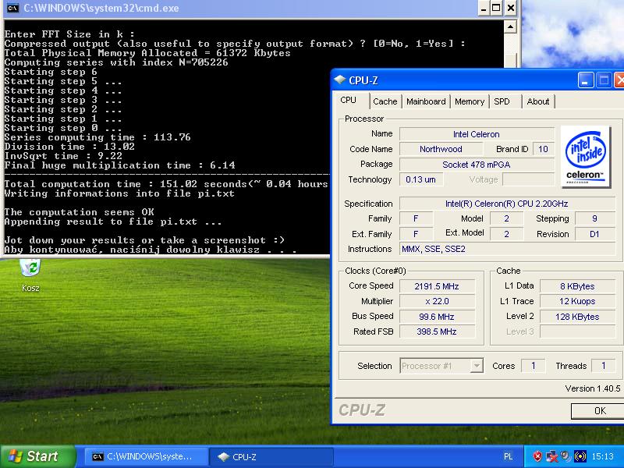Screen dimensions: 624x468
Task: Click the empty Level 3 cache field
Action: coord(577,331)
